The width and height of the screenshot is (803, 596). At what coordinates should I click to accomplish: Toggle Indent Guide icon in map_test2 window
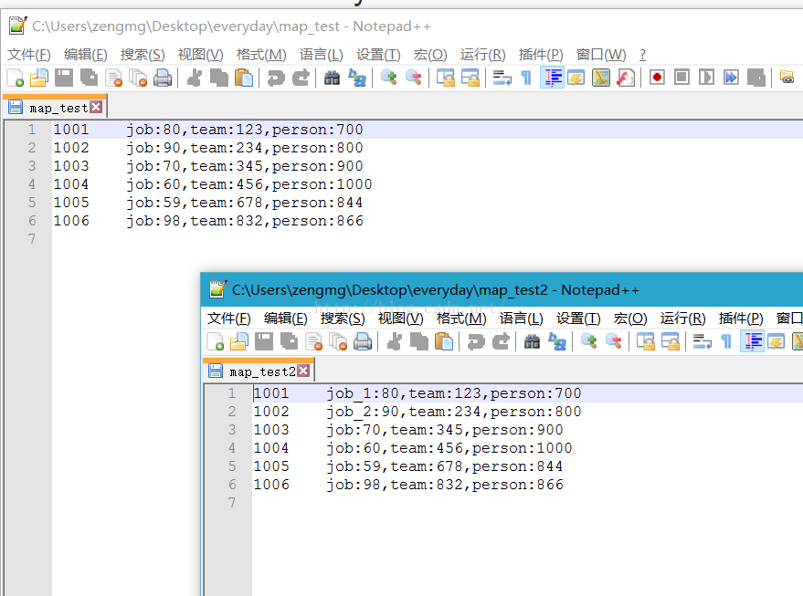(x=753, y=341)
